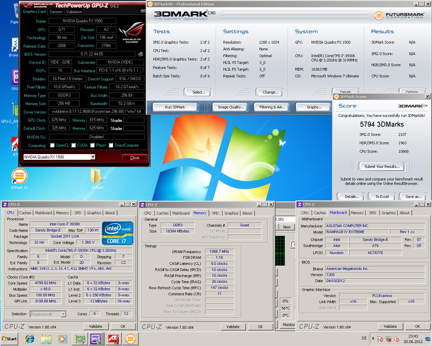Click the New button behind CPU-Z

point(287,227)
